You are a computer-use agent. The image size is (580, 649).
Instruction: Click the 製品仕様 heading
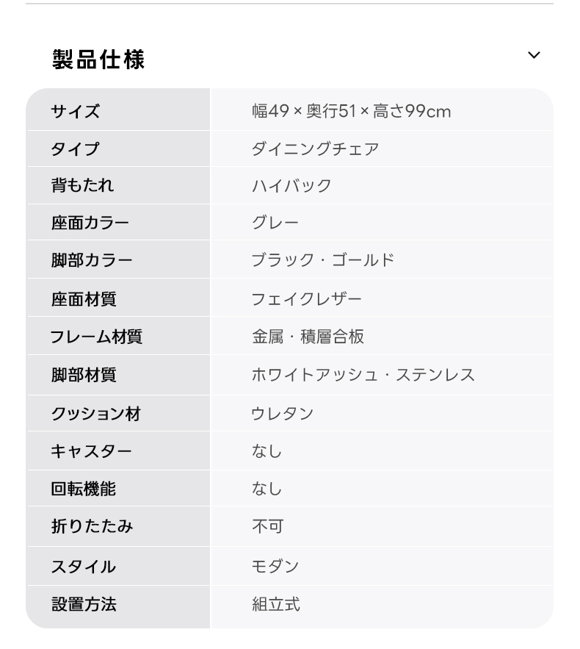point(98,60)
